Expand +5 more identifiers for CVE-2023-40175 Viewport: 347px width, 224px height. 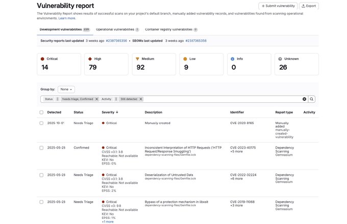tap(236, 152)
